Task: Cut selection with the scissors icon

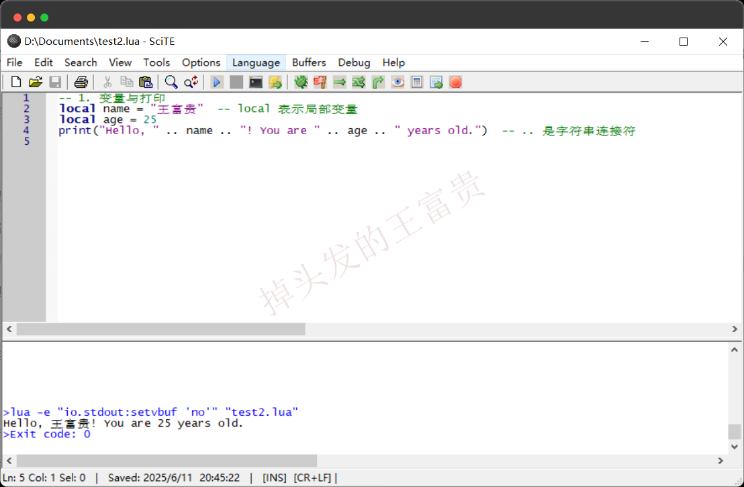Action: pos(107,82)
